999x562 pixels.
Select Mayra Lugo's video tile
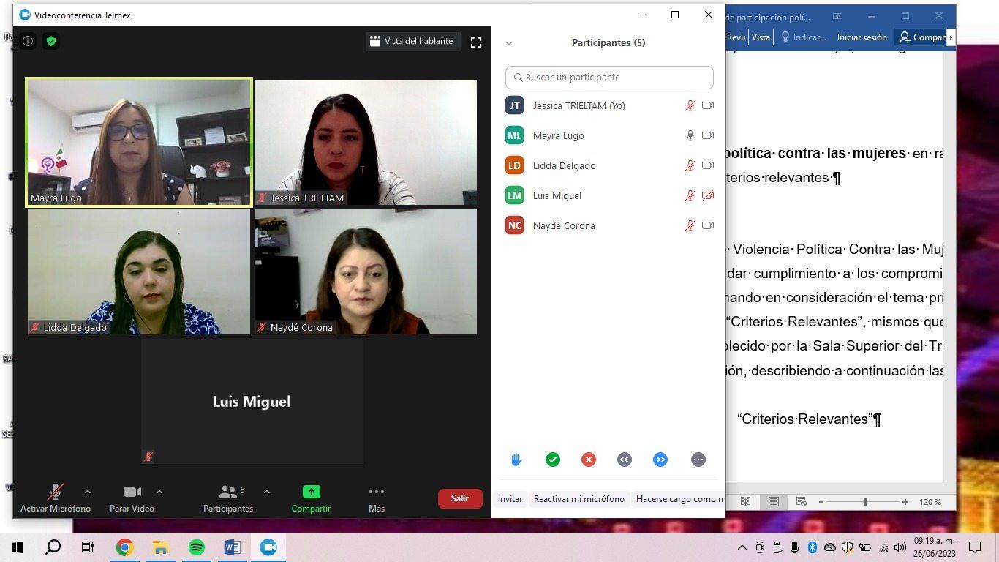139,142
